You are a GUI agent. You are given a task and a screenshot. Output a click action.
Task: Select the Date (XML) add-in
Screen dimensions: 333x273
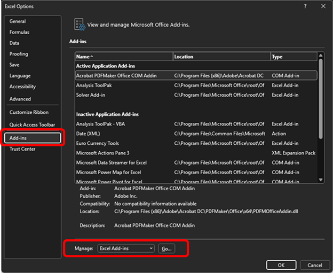(196, 134)
